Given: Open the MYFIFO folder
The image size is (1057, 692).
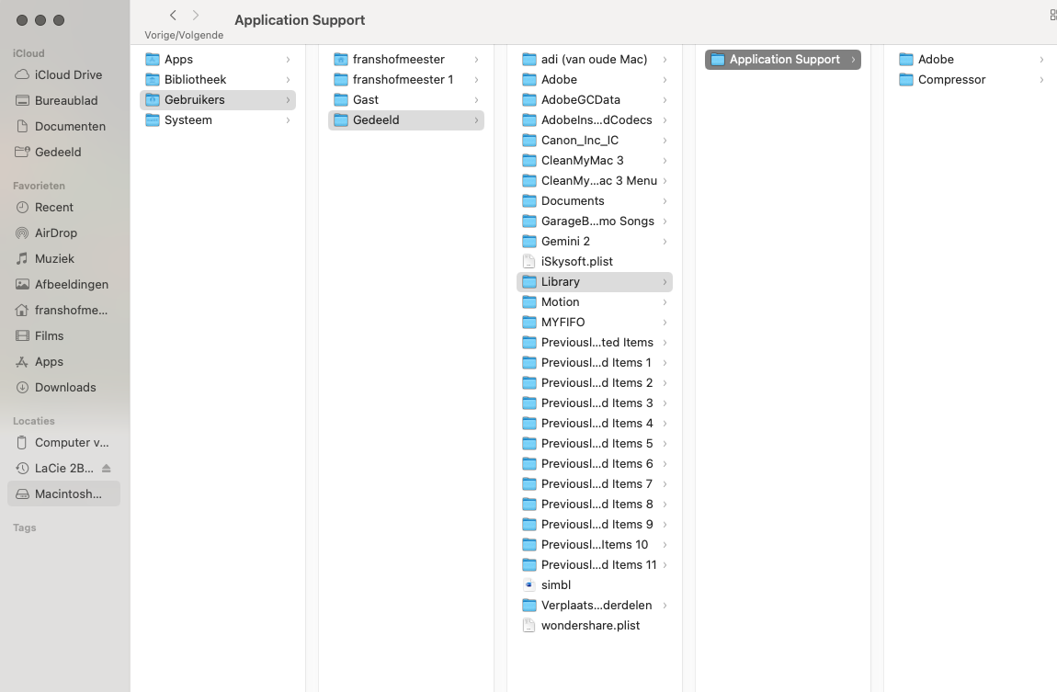Looking at the screenshot, I should [x=595, y=322].
